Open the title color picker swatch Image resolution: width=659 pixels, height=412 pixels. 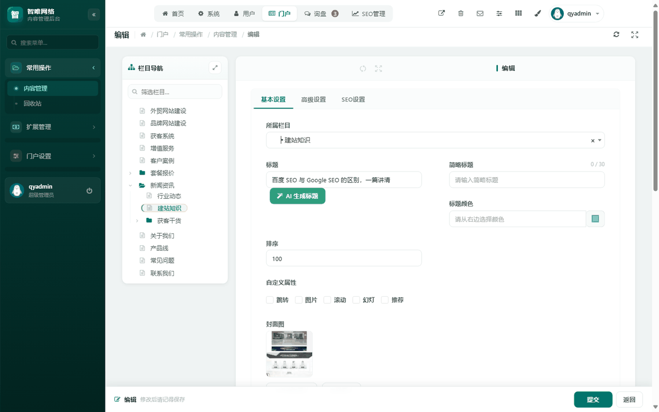(595, 219)
